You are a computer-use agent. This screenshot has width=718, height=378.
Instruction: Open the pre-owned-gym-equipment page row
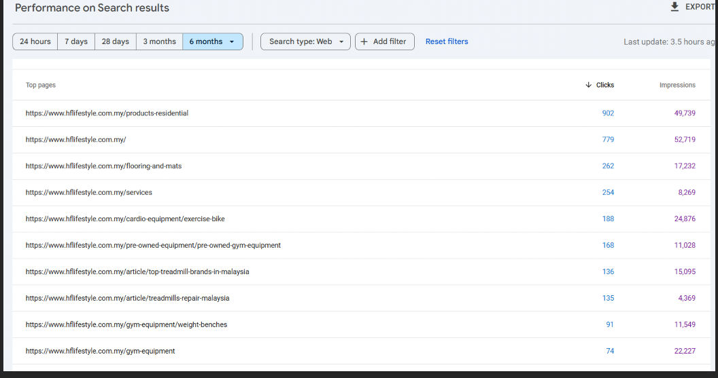click(x=153, y=246)
